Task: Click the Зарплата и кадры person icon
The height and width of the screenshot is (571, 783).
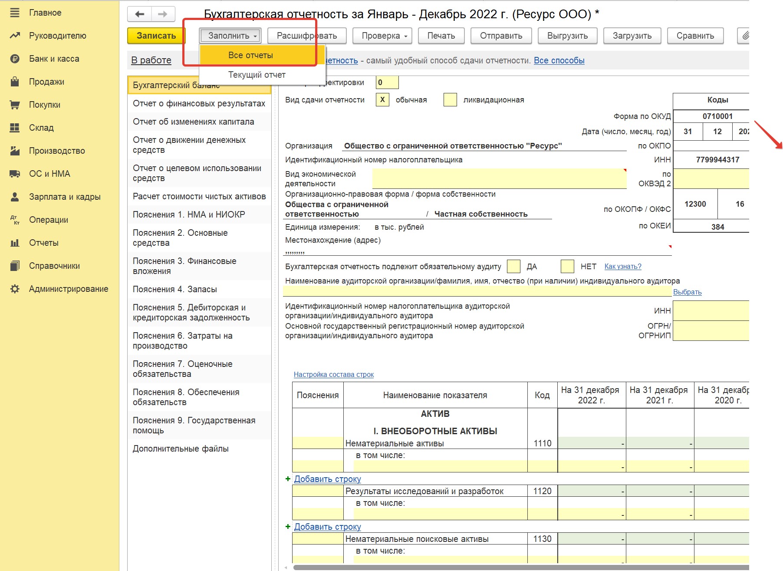Action: (x=15, y=197)
